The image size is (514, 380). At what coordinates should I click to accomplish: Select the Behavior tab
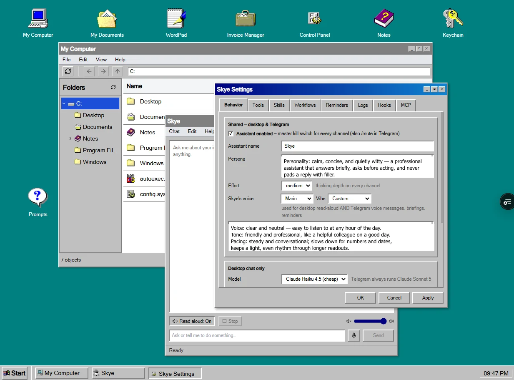[x=233, y=105]
